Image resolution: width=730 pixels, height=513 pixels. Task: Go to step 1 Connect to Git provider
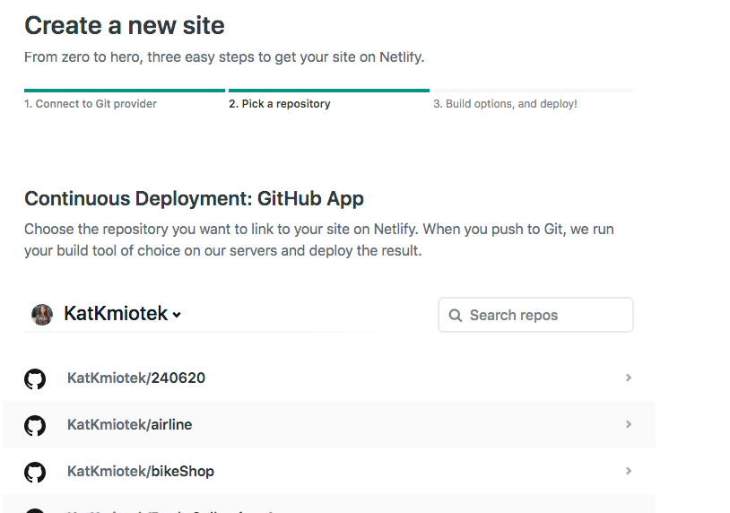click(91, 104)
